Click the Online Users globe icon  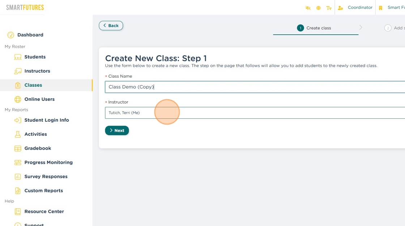pos(18,99)
